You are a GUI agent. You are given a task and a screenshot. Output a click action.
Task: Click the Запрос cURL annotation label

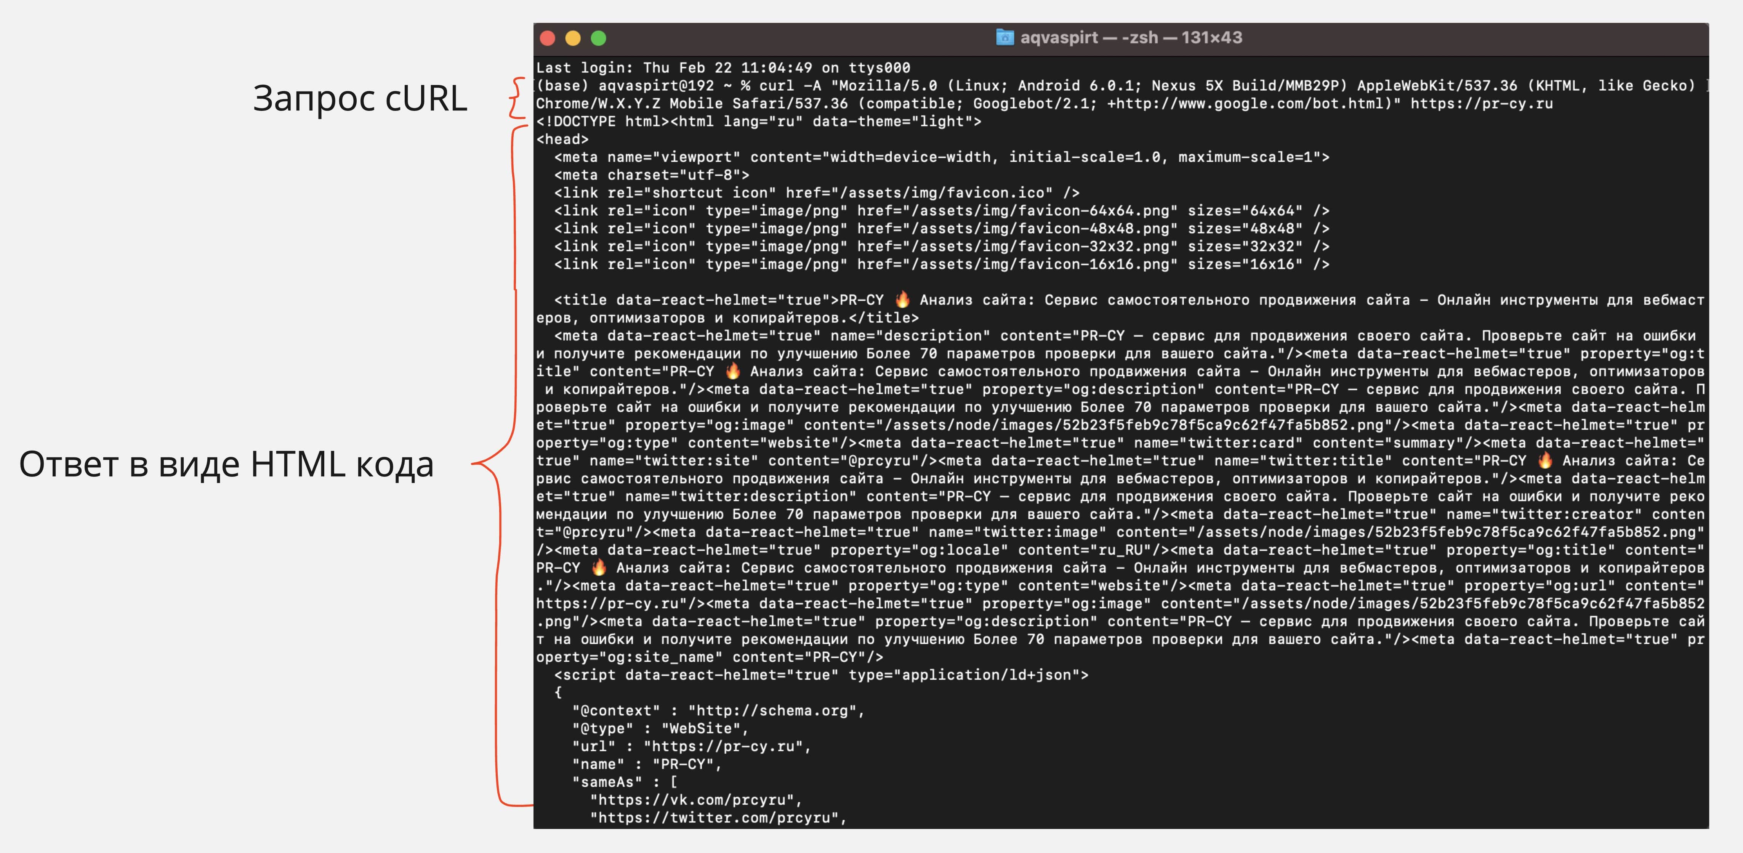tap(360, 99)
